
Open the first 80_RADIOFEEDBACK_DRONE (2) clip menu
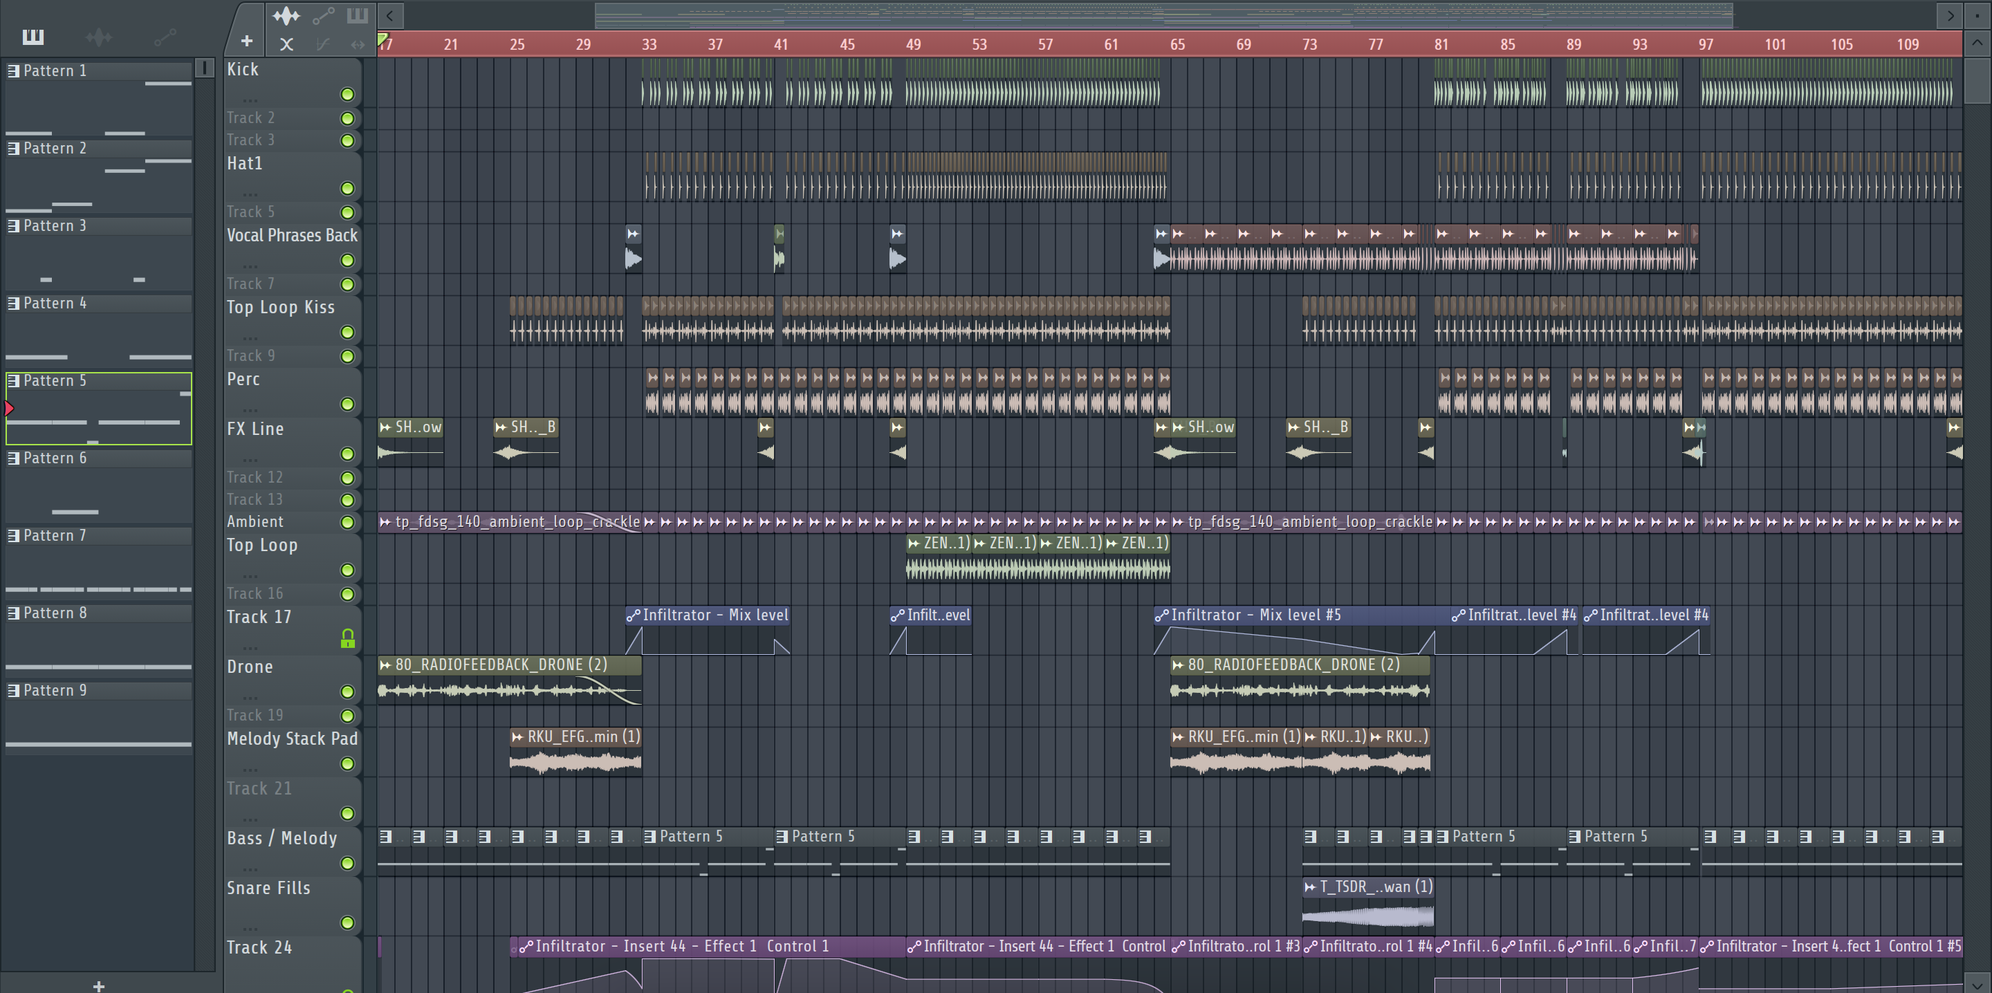[385, 665]
